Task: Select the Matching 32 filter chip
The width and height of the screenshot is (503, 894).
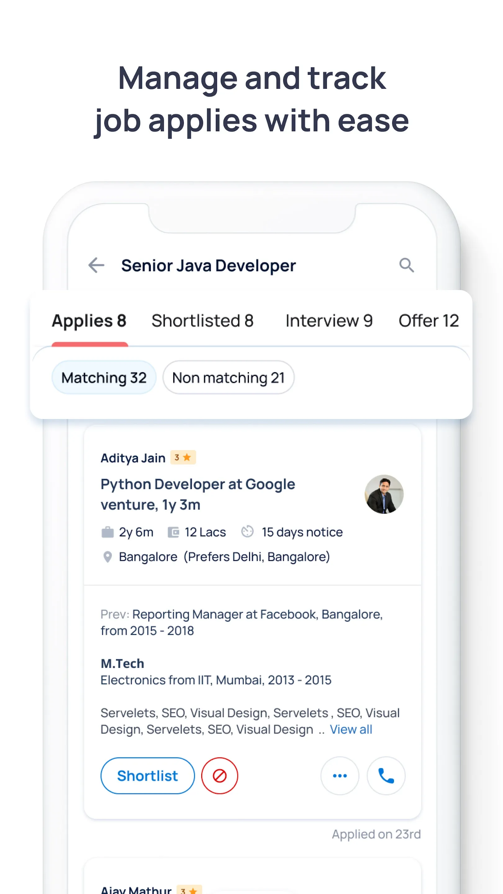Action: point(104,377)
